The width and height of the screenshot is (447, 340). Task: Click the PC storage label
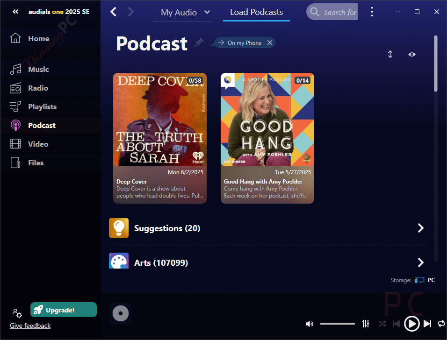click(431, 280)
